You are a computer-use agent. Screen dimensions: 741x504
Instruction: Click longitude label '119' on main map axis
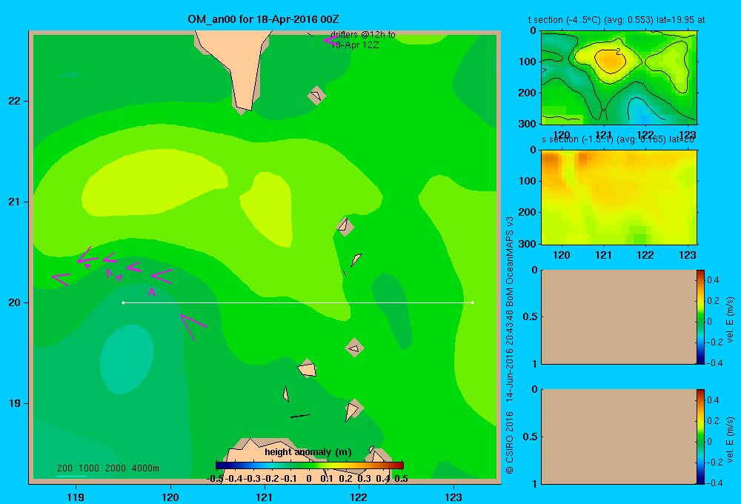pos(76,497)
